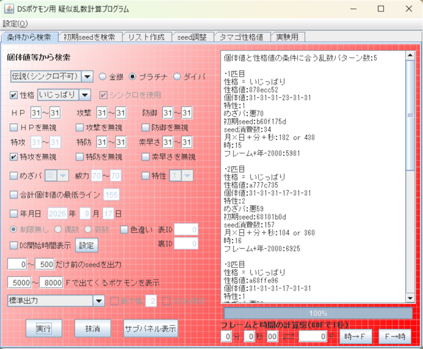Click the 攻撃 maximum value field
Image resolution: width=423 pixels, height=349 pixels.
coord(121,113)
